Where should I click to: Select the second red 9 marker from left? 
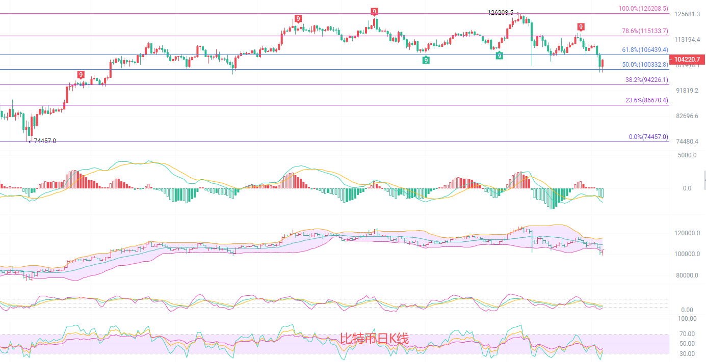pyautogui.click(x=298, y=19)
